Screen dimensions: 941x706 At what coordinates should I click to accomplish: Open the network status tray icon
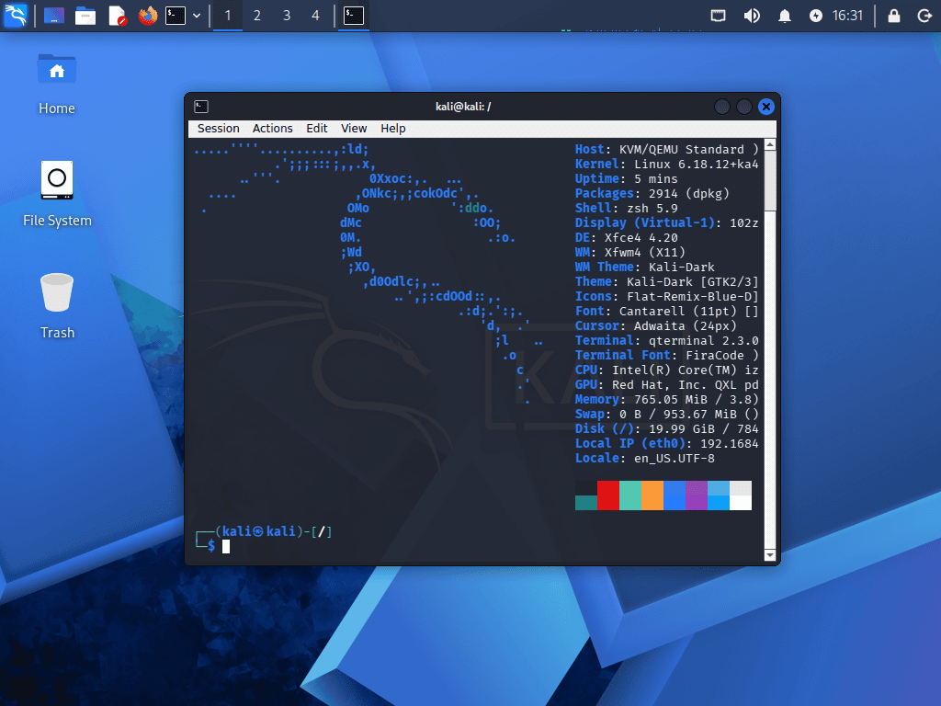point(717,16)
